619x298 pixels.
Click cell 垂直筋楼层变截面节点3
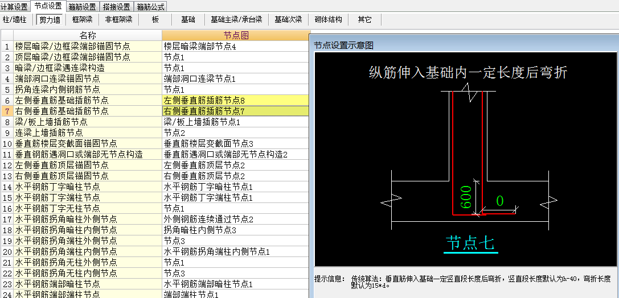pos(236,144)
